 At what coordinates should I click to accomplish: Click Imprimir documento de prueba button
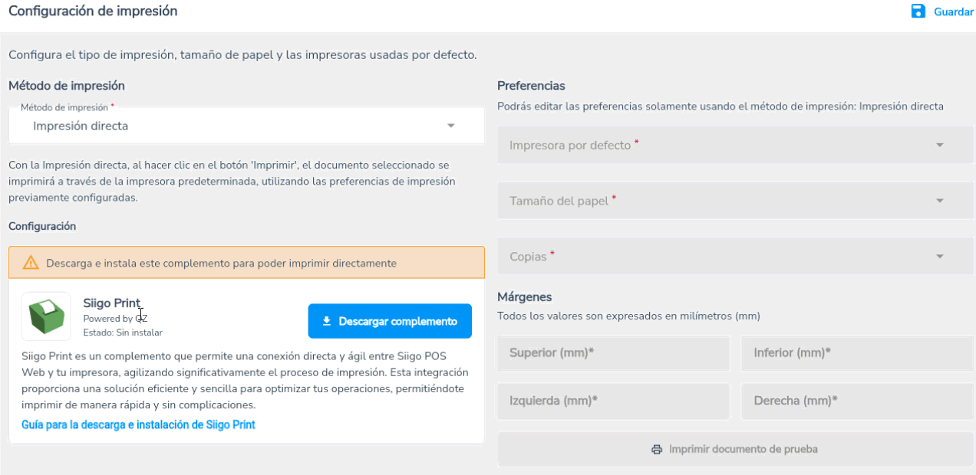point(735,449)
